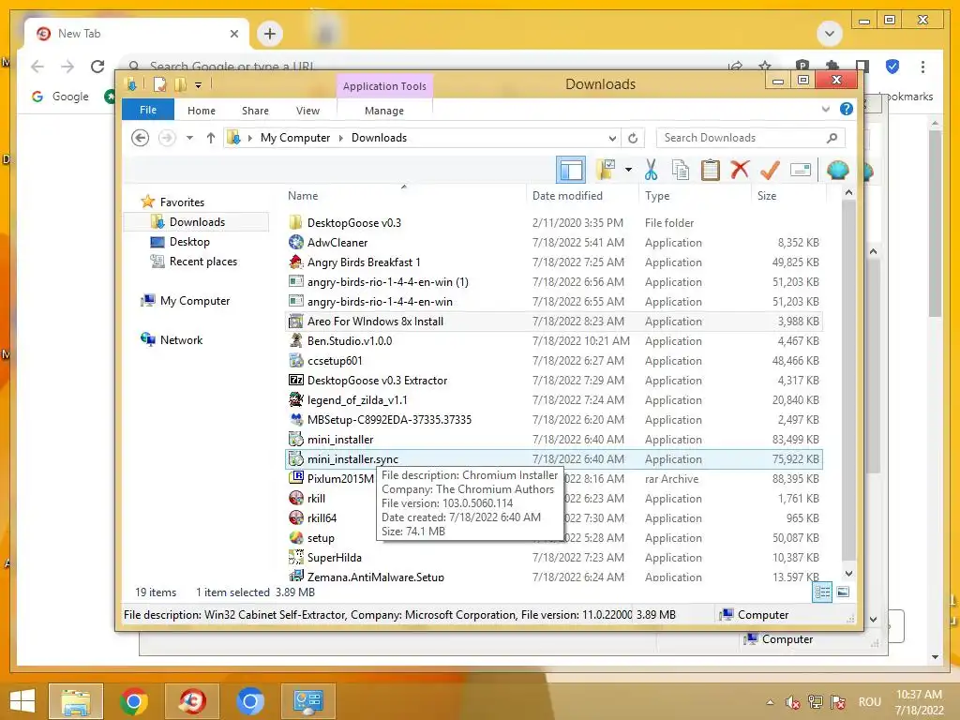The width and height of the screenshot is (960, 720).
Task: Open a new tab in Chrome
Action: point(270,34)
